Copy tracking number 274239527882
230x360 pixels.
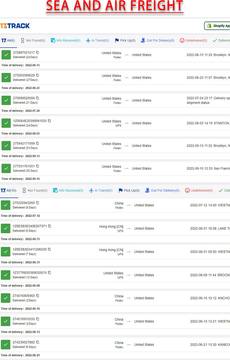pos(38,342)
